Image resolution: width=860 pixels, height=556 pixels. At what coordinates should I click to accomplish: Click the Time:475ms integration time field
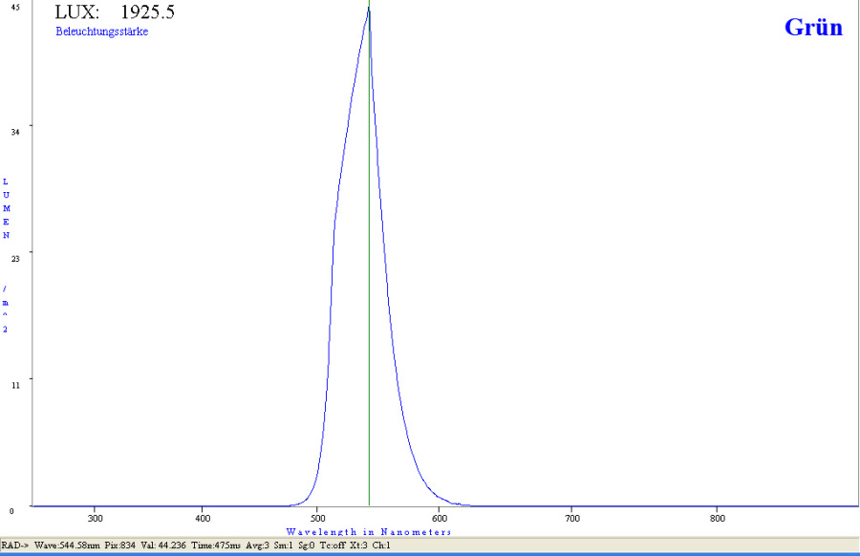[x=214, y=545]
